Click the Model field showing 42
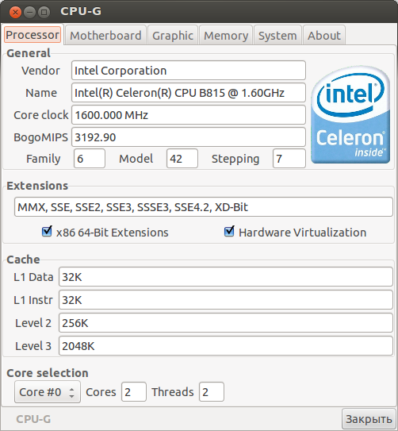 (182, 159)
